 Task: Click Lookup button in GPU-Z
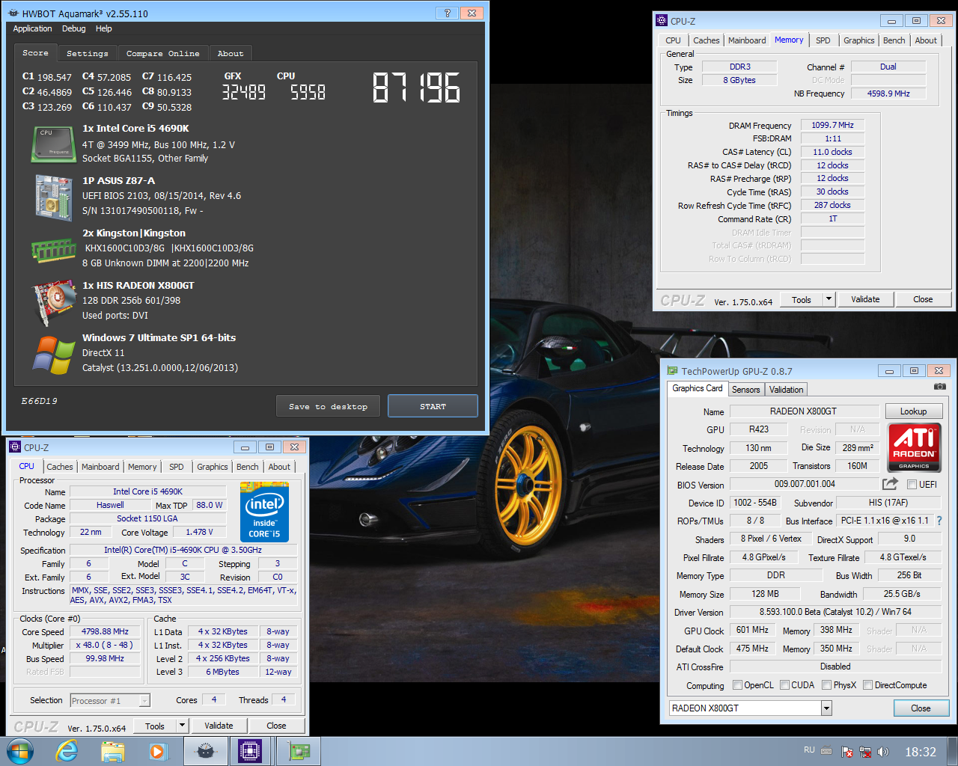pyautogui.click(x=913, y=411)
